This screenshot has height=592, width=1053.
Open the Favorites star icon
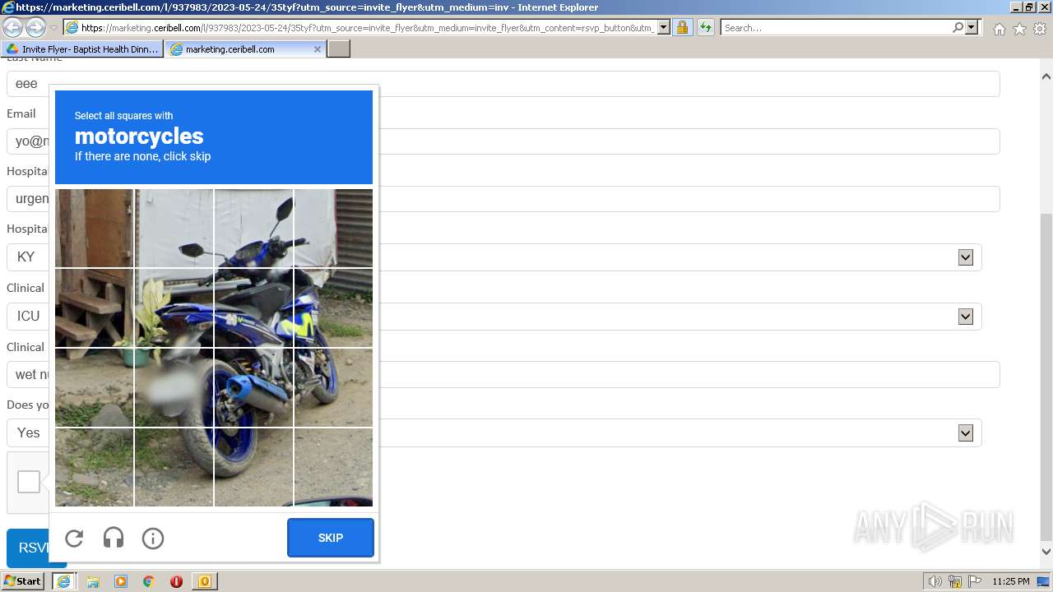tap(1019, 29)
